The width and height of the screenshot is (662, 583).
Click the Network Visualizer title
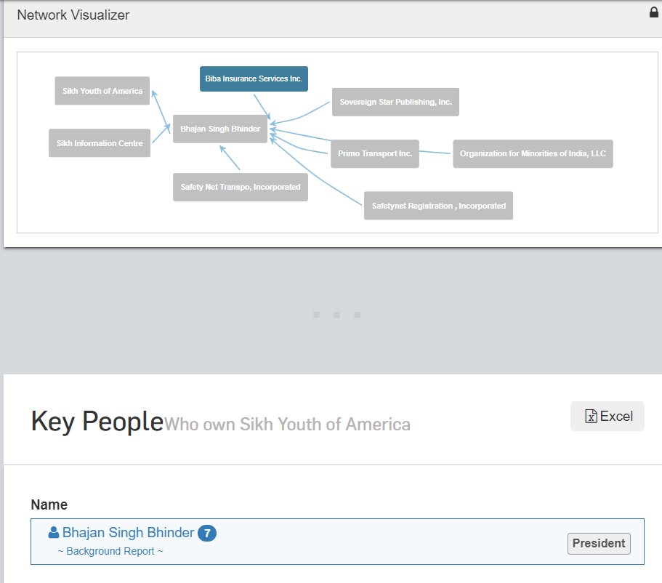coord(73,15)
